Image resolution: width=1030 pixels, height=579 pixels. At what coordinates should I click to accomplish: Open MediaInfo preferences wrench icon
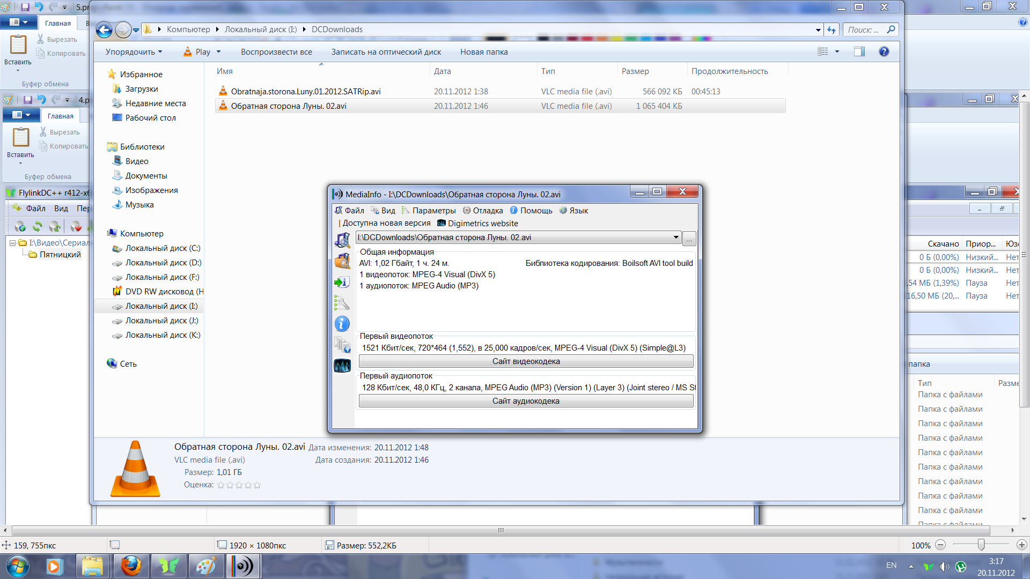(342, 303)
